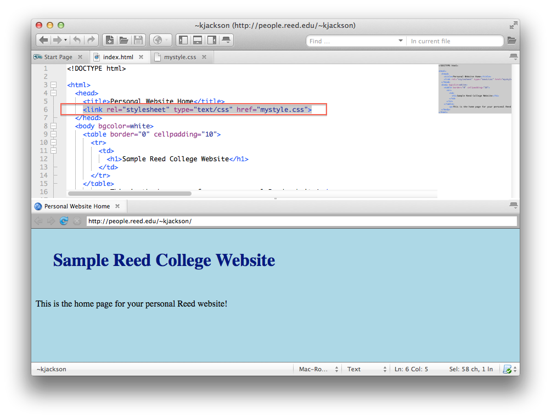This screenshot has width=551, height=419.
Task: Click the Redo arrow in toolbar
Action: pyautogui.click(x=91, y=40)
